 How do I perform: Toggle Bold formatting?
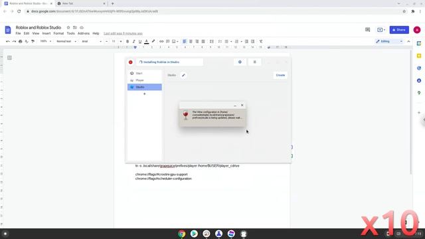(127, 41)
